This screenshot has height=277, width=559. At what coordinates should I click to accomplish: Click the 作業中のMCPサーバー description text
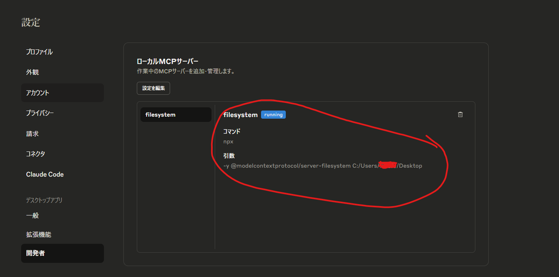(186, 71)
